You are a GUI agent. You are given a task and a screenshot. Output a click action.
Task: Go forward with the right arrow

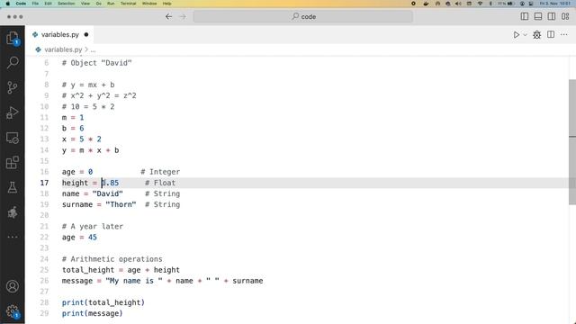(183, 16)
